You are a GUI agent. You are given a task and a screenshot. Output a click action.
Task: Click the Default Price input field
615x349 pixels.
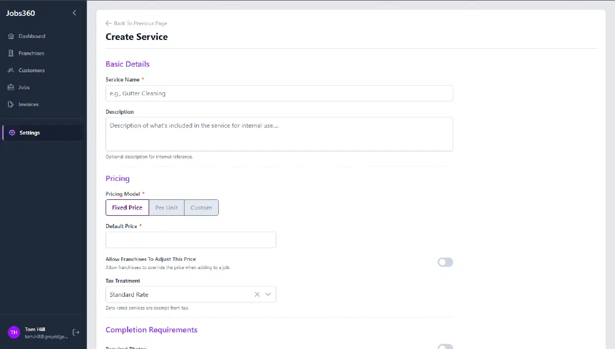(x=191, y=239)
